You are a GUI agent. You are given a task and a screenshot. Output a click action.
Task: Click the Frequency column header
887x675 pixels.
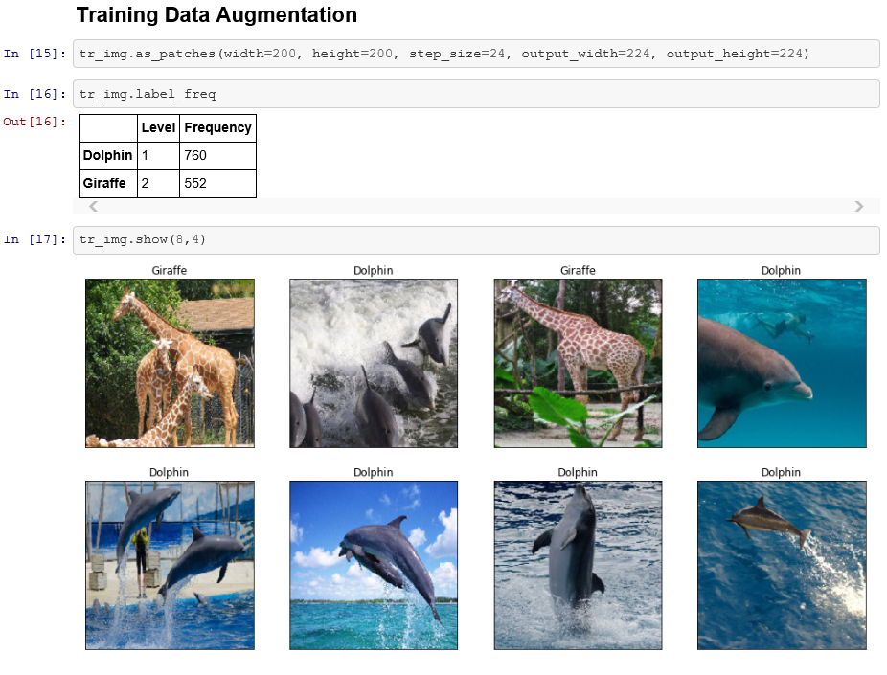217,127
